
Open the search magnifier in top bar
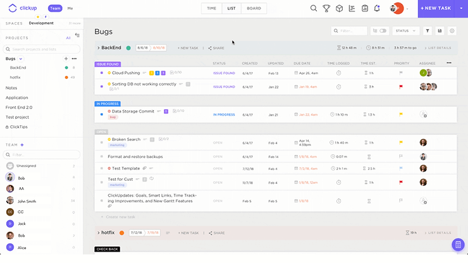[x=314, y=8]
